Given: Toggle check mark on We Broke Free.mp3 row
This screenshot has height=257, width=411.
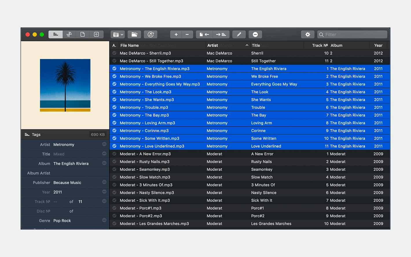Looking at the screenshot, I should click(114, 77).
